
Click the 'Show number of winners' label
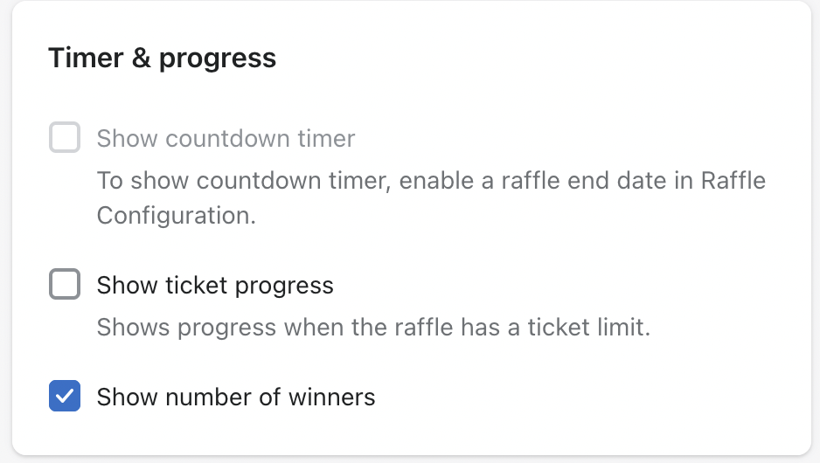(x=236, y=397)
